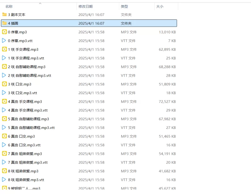Click the 4 插画 folder name text

click(x=13, y=23)
